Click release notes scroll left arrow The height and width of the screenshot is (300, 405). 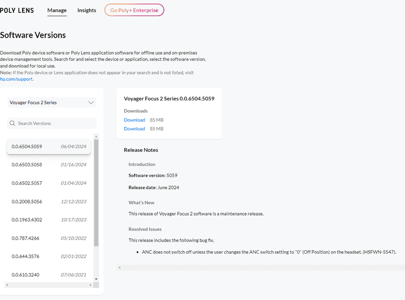(120, 267)
